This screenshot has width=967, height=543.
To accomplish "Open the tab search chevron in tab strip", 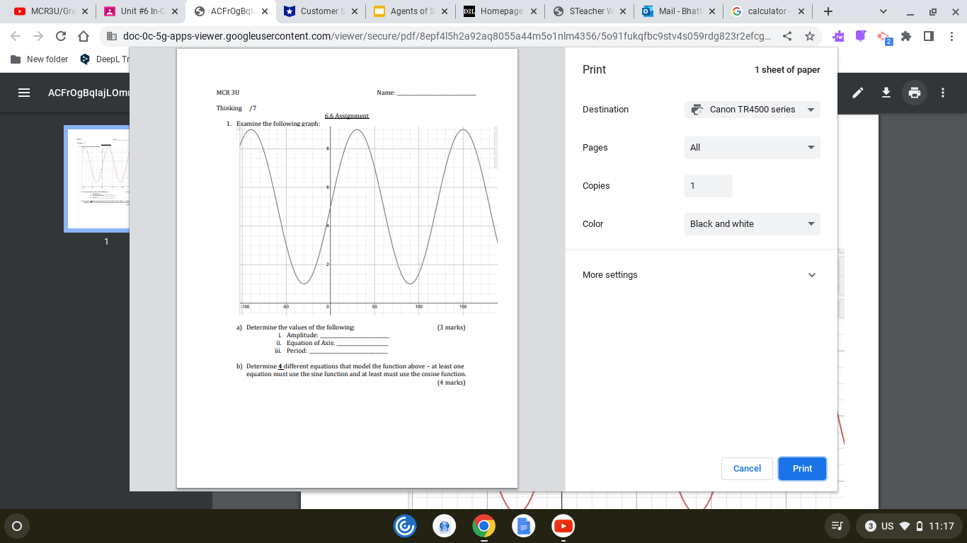I will coord(883,11).
